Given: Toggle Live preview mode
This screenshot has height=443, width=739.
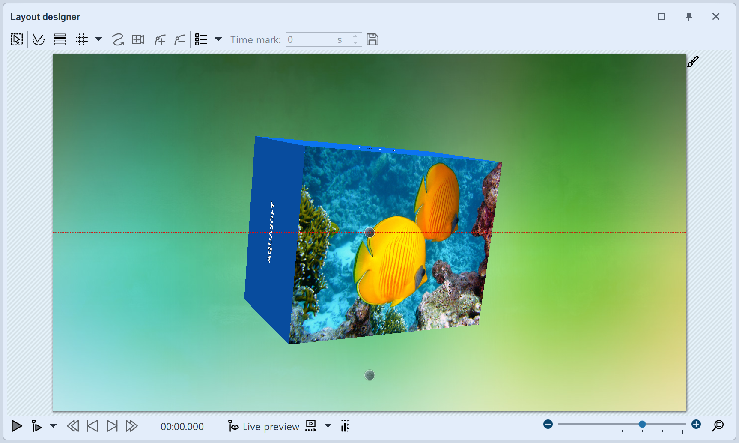Looking at the screenshot, I should coord(263,426).
